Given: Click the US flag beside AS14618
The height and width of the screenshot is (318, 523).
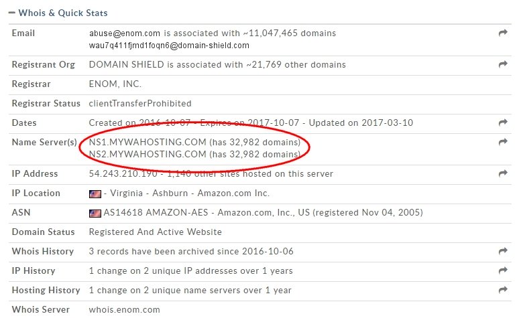Looking at the screenshot, I should [95, 213].
